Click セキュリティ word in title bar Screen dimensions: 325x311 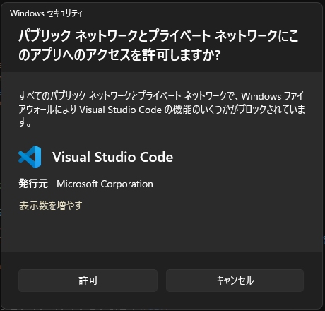point(65,13)
